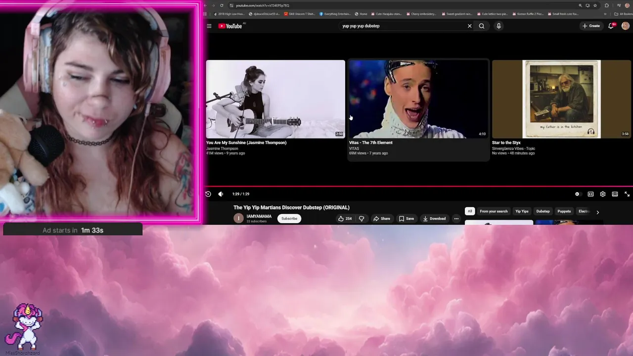Save the video to a playlist
633x356 pixels.
(407, 219)
